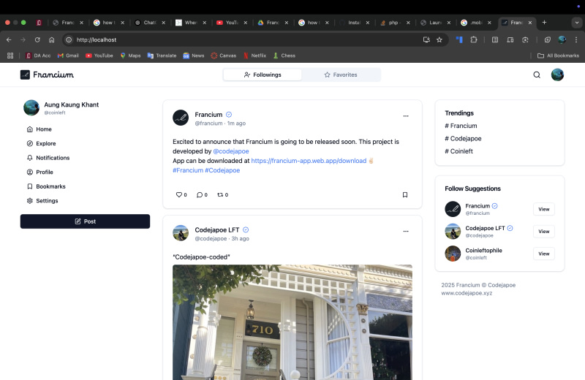The height and width of the screenshot is (380, 585).
Task: Open Settings from the sidebar
Action: (x=47, y=201)
